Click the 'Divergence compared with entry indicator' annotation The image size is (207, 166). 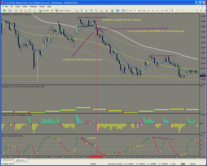pos(121,20)
